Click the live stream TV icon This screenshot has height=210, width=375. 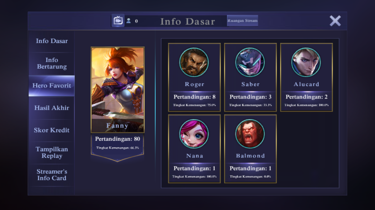click(118, 20)
